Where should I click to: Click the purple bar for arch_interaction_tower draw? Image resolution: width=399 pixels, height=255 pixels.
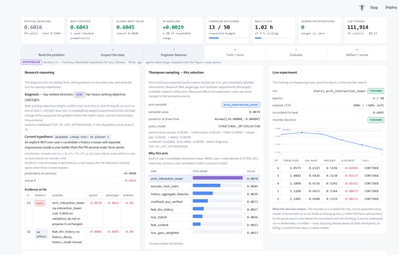coord(217,178)
